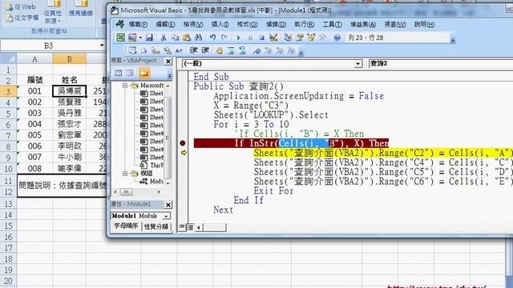
Task: Click the Find binoculars icon
Action: point(198,38)
